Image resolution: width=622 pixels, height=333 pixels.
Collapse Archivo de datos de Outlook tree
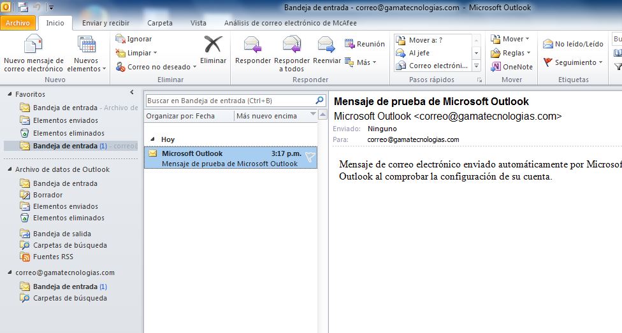(x=10, y=169)
